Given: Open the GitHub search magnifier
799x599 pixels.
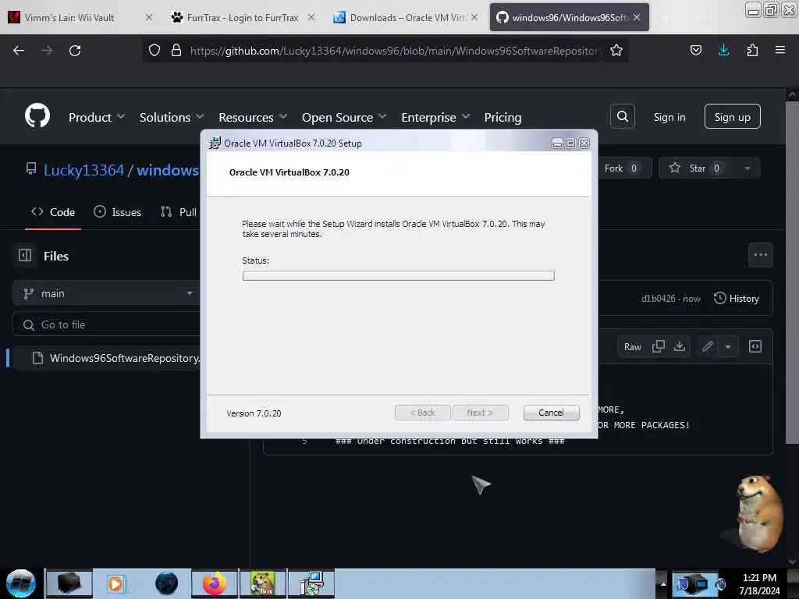Looking at the screenshot, I should [622, 117].
